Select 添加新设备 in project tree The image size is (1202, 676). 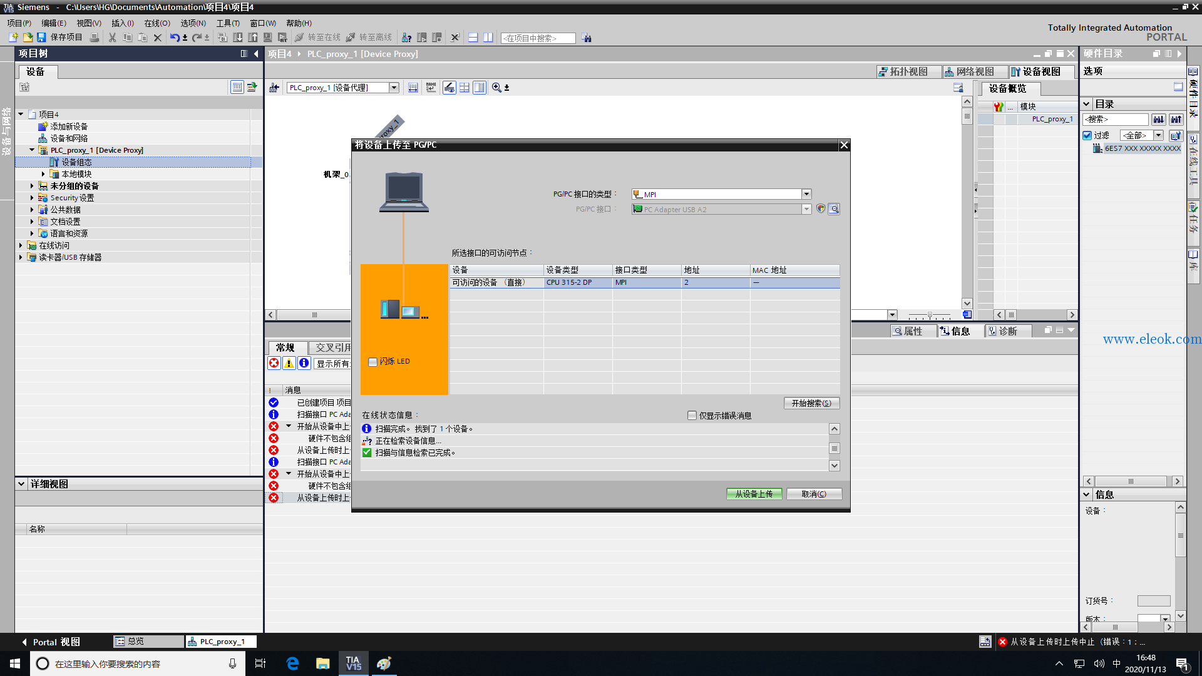(x=69, y=126)
